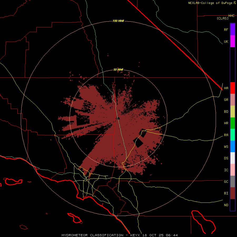Select the WS blue legend swatch
Viewport: 237px width, 237px height.
[x=233, y=146]
